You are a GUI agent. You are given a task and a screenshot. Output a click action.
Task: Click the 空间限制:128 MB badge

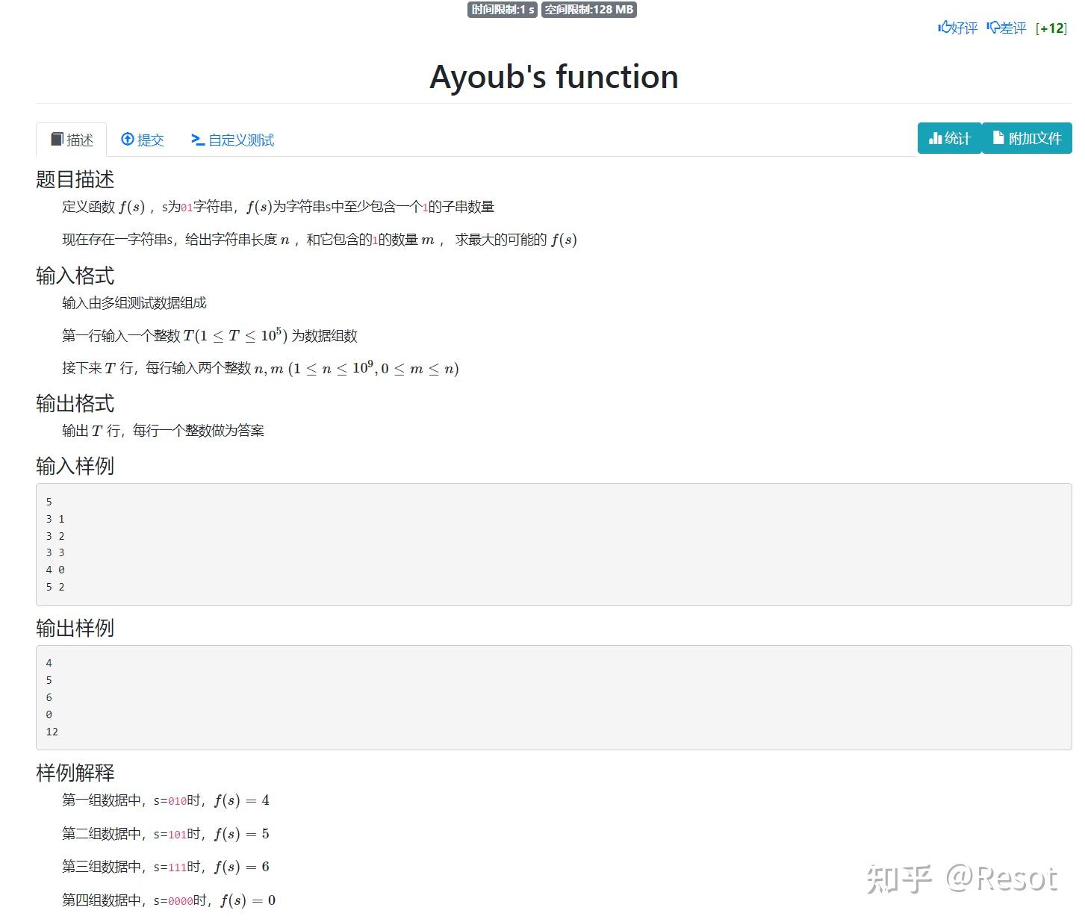tap(588, 10)
